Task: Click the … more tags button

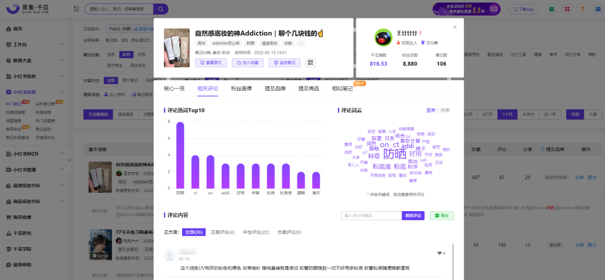Action: [x=301, y=43]
